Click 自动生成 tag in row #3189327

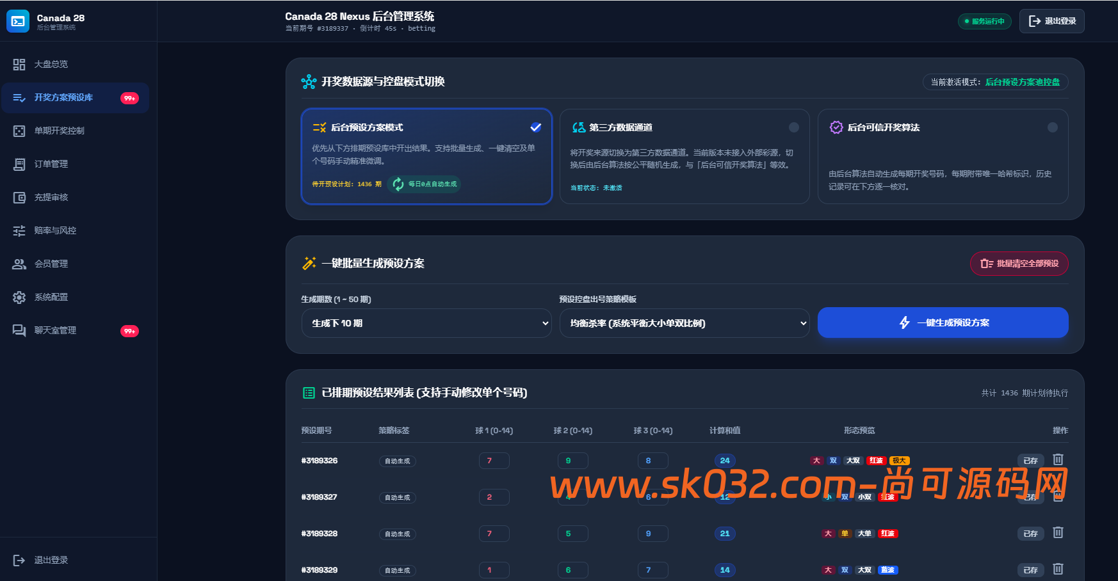[x=397, y=498]
